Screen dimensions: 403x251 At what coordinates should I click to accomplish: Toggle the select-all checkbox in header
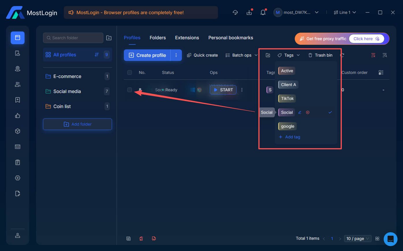click(x=130, y=72)
